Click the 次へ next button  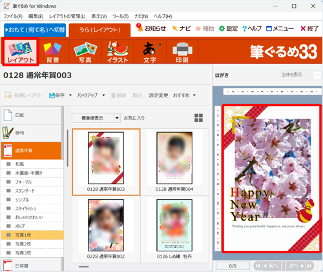tap(296, 266)
